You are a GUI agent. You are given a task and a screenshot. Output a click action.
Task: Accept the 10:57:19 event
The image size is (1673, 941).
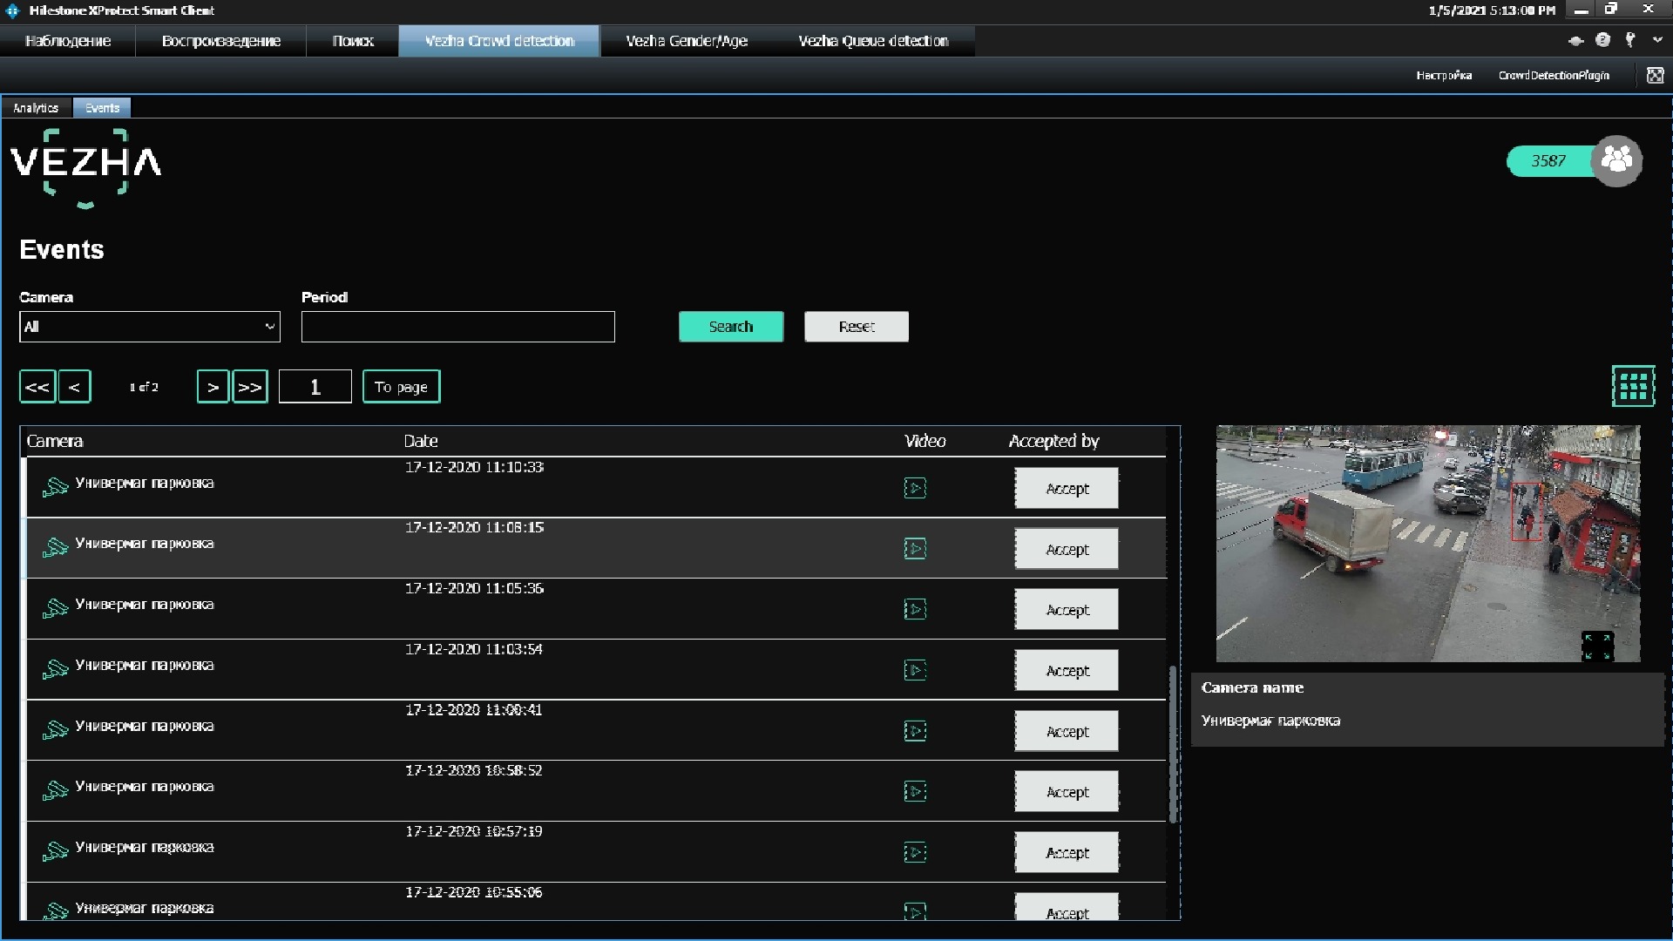pos(1067,853)
